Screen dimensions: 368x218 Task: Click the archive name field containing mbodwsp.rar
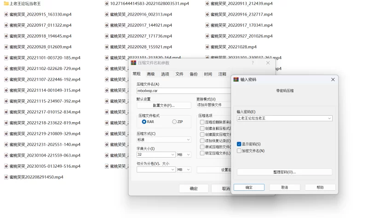[184, 90]
